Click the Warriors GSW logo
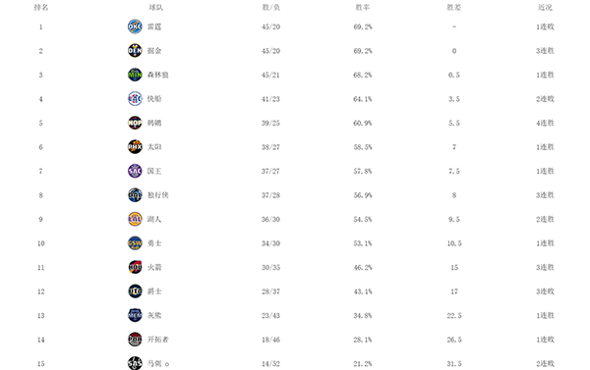Screen dimensions: 590x370 tap(135, 243)
